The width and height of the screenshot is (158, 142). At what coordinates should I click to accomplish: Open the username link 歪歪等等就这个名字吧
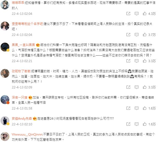[x=27, y=24]
